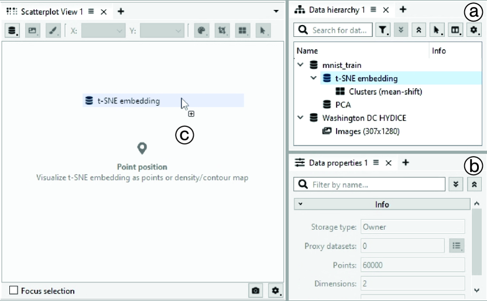The image size is (487, 301).
Task: Click the selection pointer icon in Data hierarchy
Action: click(437, 30)
